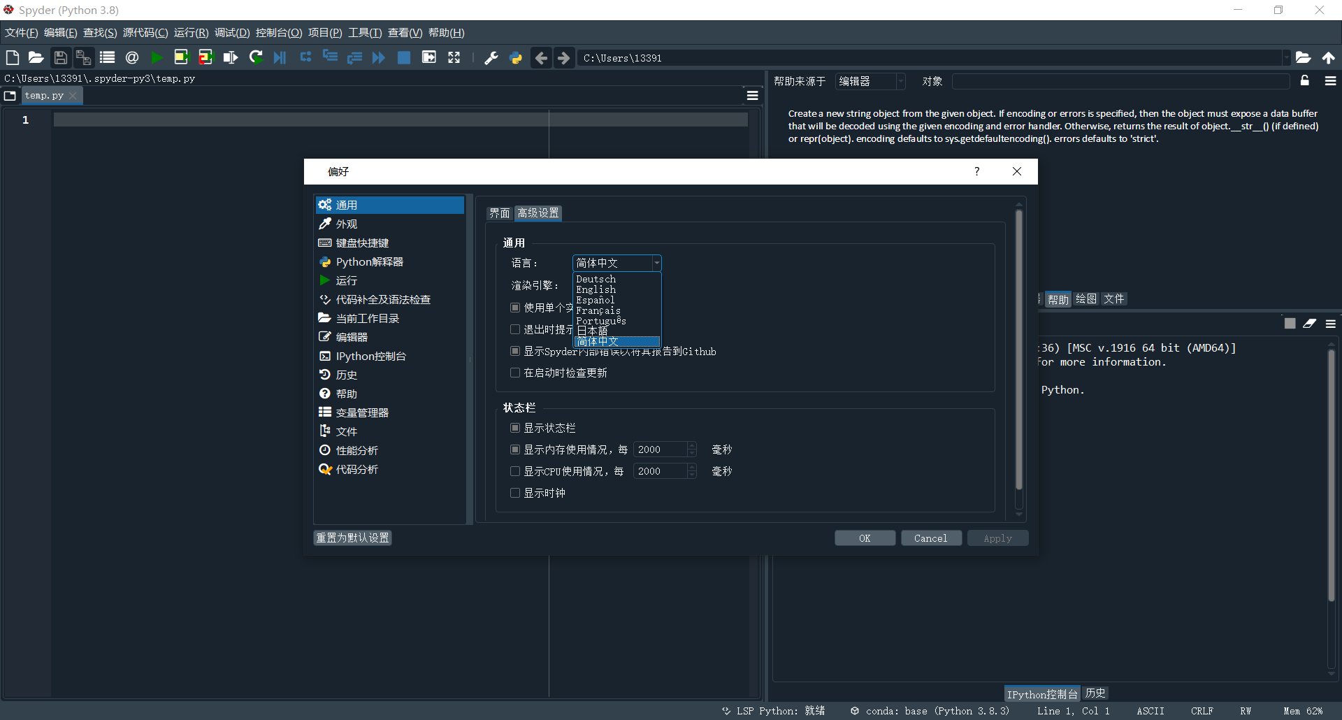
Task: Re-run the last script
Action: pos(255,57)
